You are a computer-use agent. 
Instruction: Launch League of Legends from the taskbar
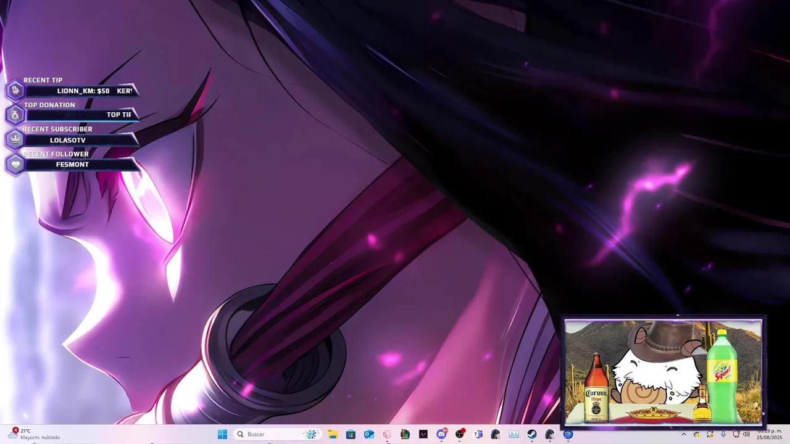[x=405, y=434]
